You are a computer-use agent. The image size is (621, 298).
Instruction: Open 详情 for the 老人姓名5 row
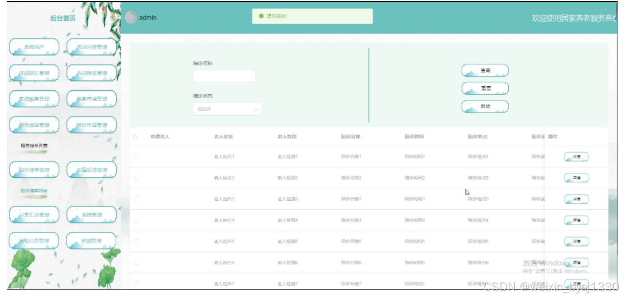tap(576, 241)
